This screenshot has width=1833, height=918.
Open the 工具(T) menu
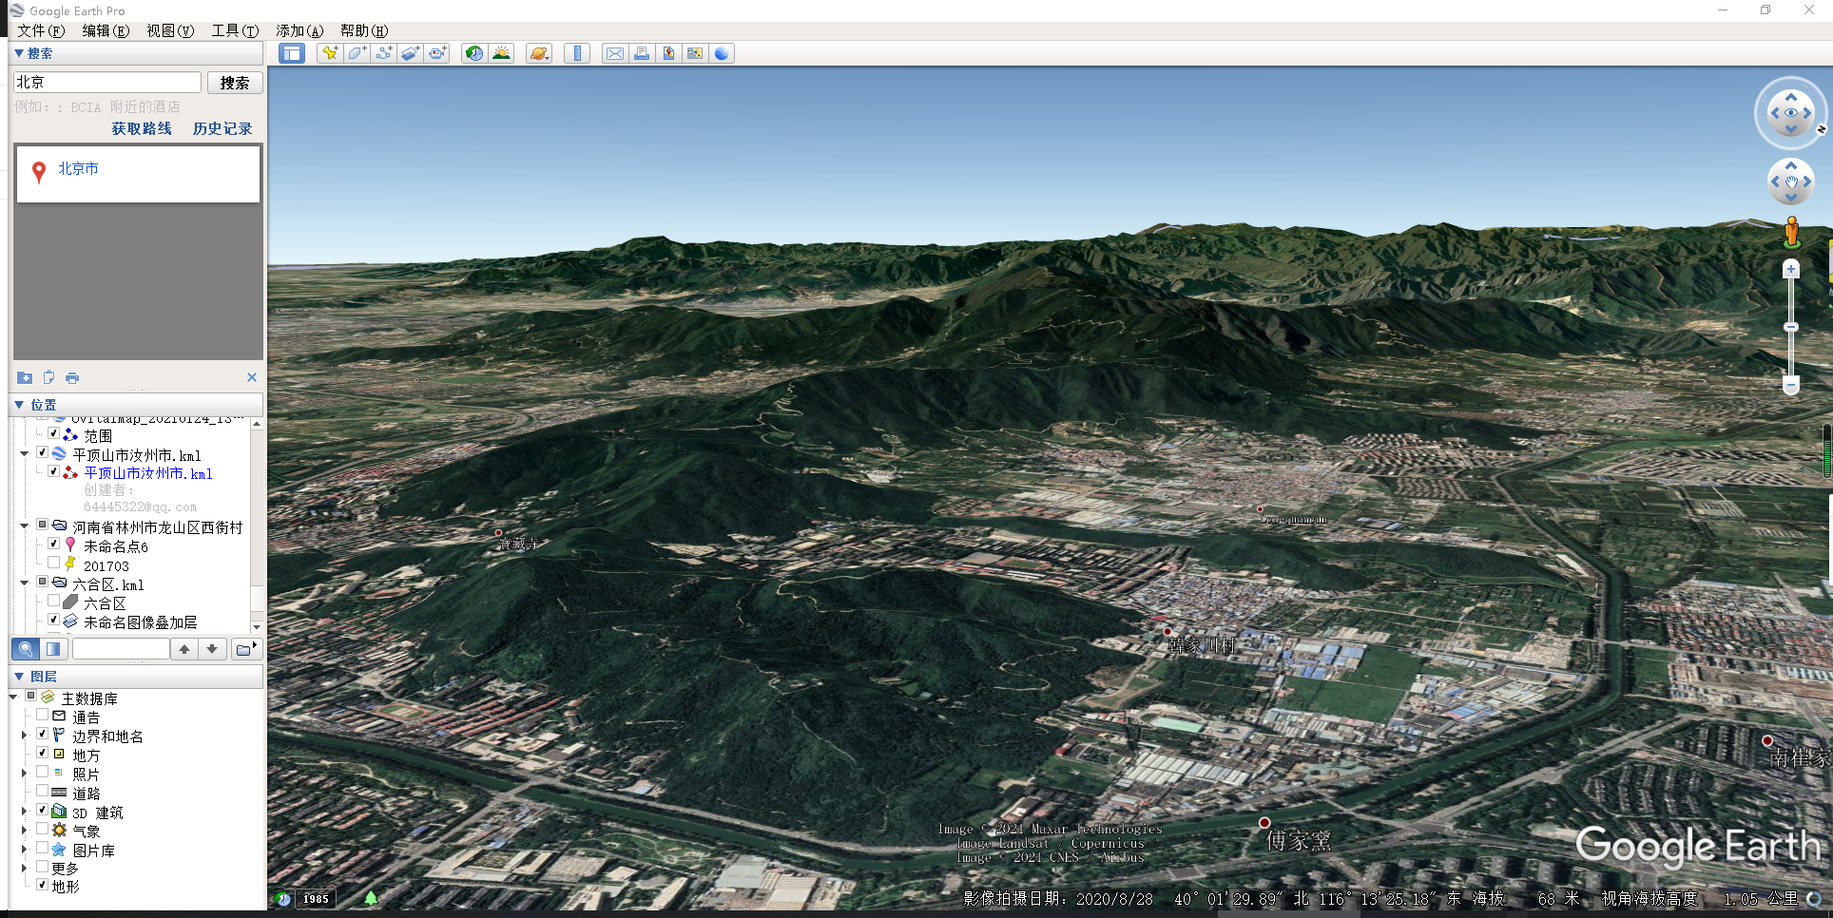click(235, 30)
